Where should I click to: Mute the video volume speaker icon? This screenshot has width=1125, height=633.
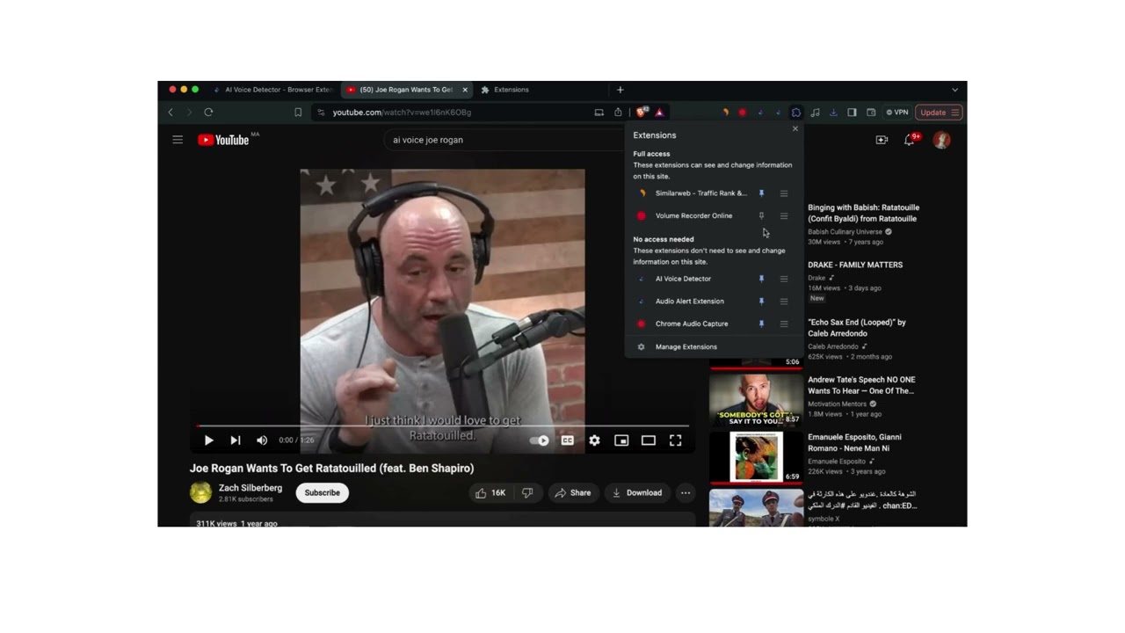click(262, 440)
